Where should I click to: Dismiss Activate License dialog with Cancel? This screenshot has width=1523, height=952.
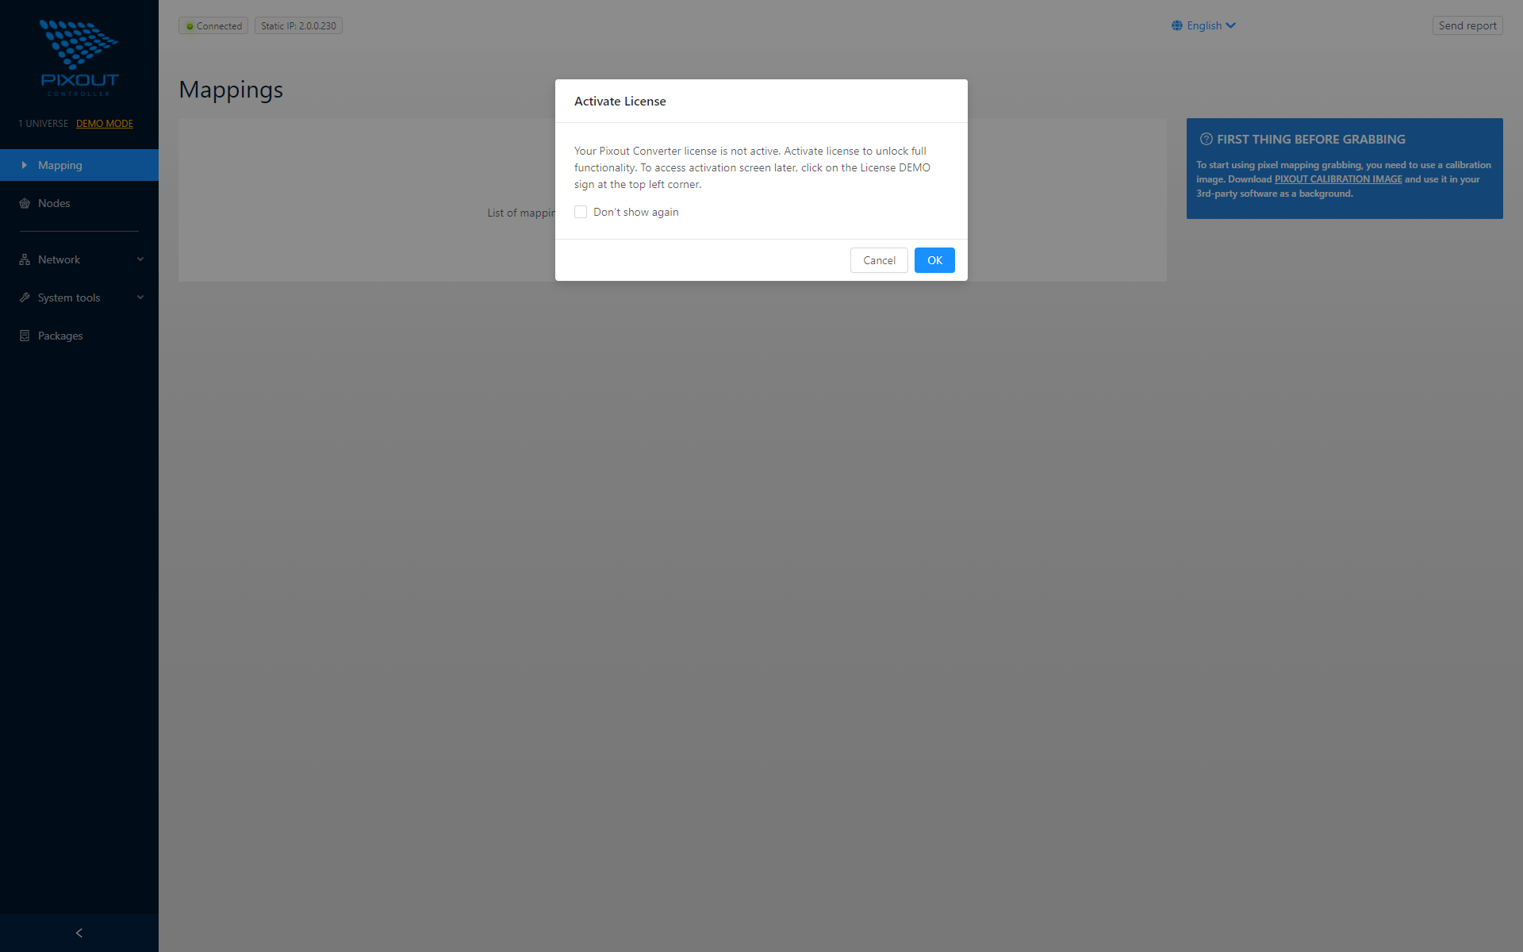pyautogui.click(x=878, y=260)
